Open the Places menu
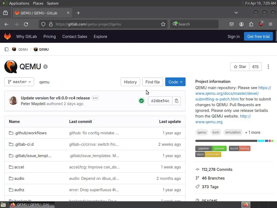The height and width of the screenshot is (208, 277). [38, 3]
